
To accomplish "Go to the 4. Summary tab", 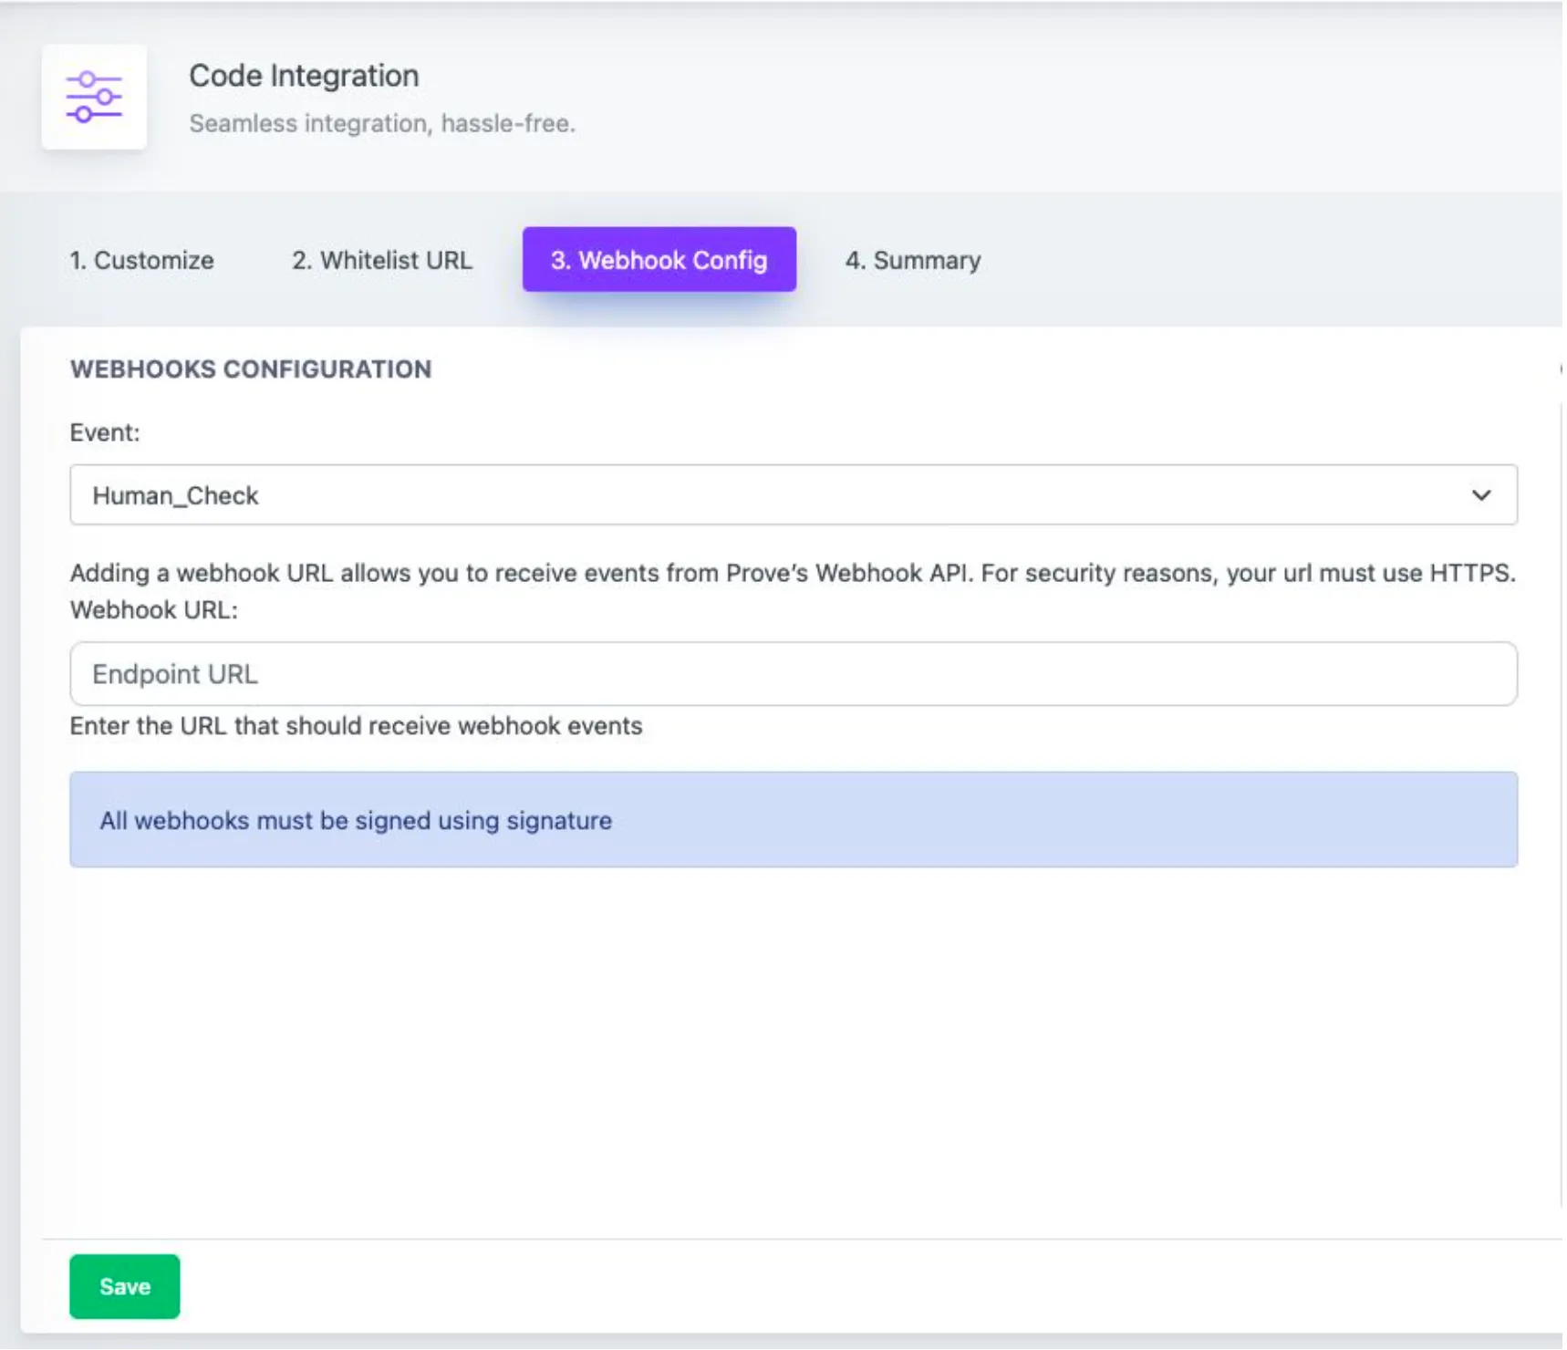I will pyautogui.click(x=913, y=260).
